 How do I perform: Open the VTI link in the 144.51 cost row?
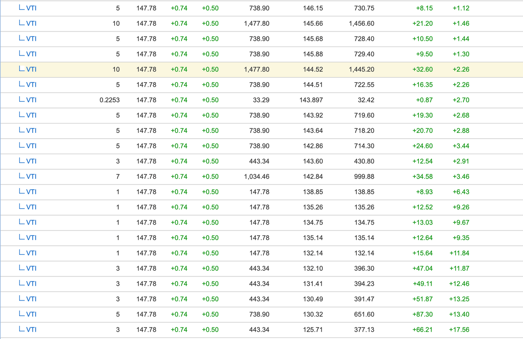pyautogui.click(x=31, y=85)
